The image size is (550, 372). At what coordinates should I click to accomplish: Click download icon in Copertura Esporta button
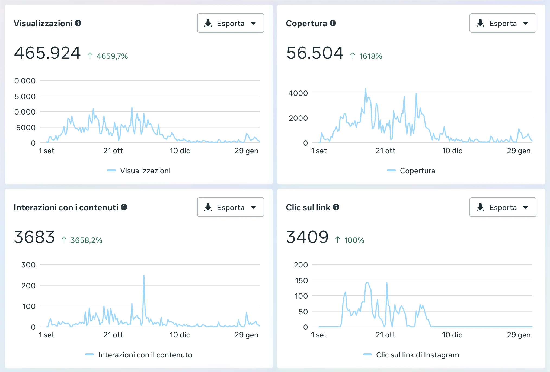(x=480, y=23)
